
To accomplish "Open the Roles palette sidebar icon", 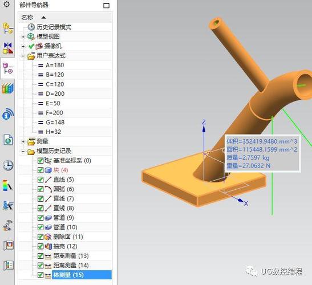I will coord(8,246).
